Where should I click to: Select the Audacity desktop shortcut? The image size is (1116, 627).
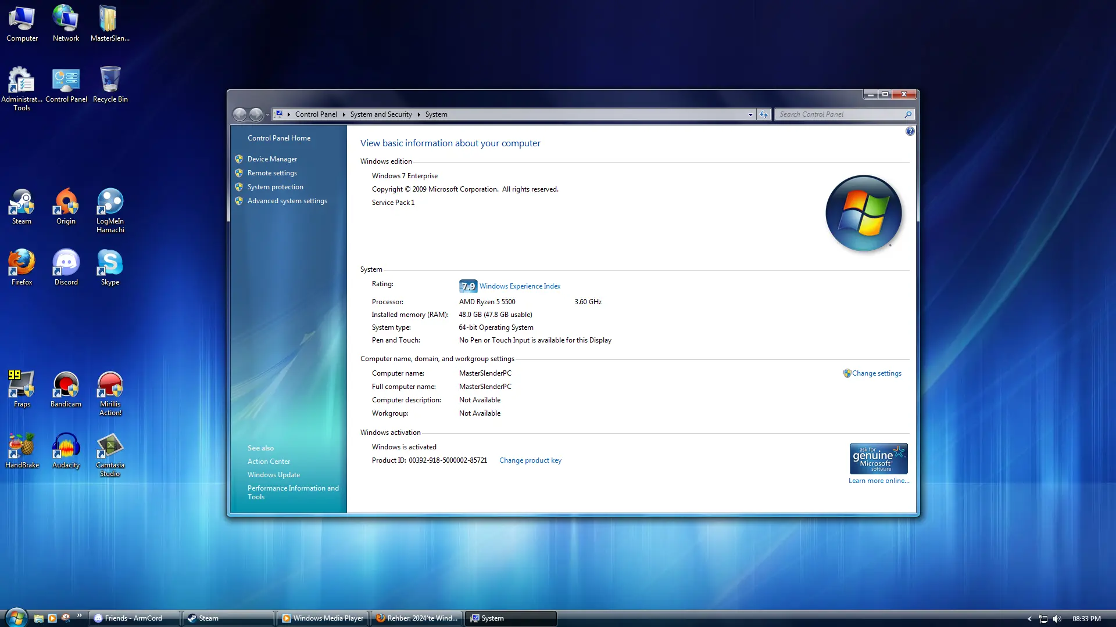[x=66, y=451]
